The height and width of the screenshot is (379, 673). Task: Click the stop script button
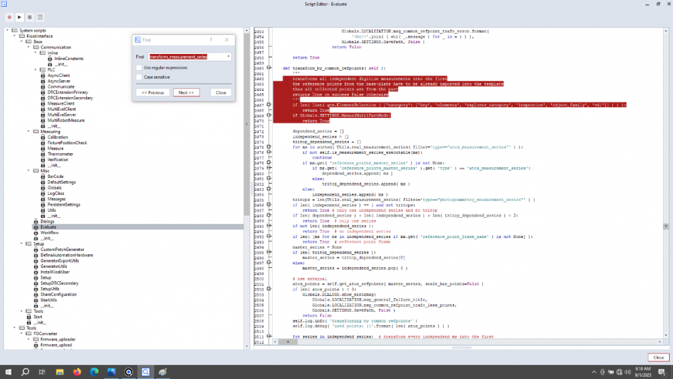[x=30, y=16]
